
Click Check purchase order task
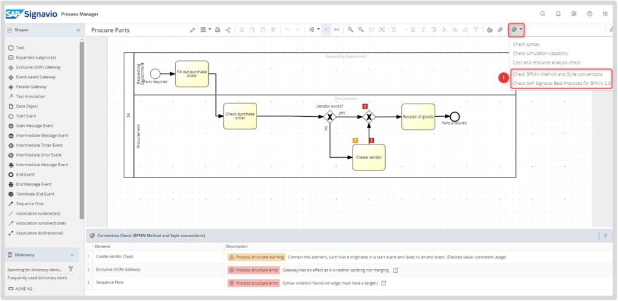coord(240,116)
